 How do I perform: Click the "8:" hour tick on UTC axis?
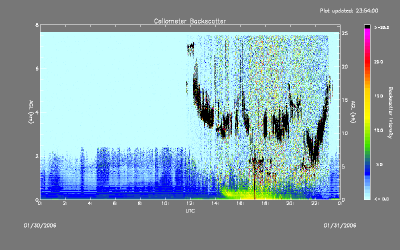click(x=140, y=203)
